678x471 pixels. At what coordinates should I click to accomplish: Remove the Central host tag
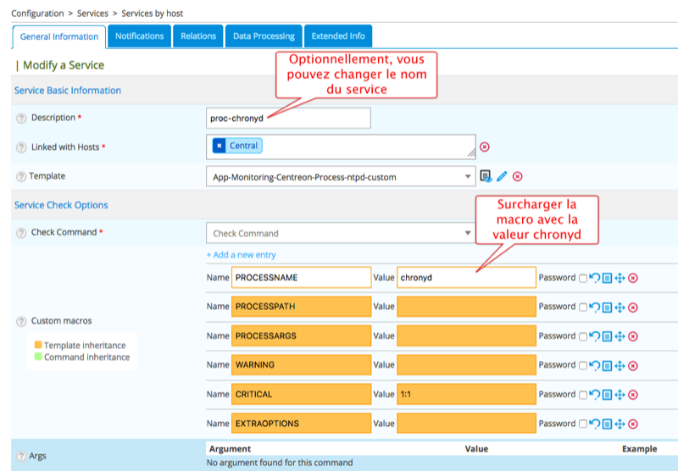pyautogui.click(x=220, y=146)
